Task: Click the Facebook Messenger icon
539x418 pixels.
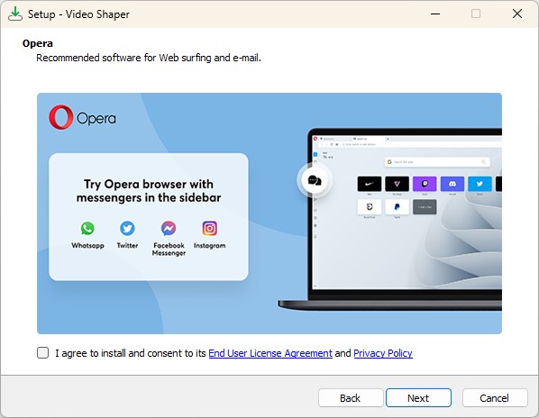Action: [169, 229]
